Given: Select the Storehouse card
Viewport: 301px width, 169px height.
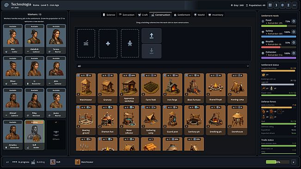Looking at the screenshot, I should (237, 120).
